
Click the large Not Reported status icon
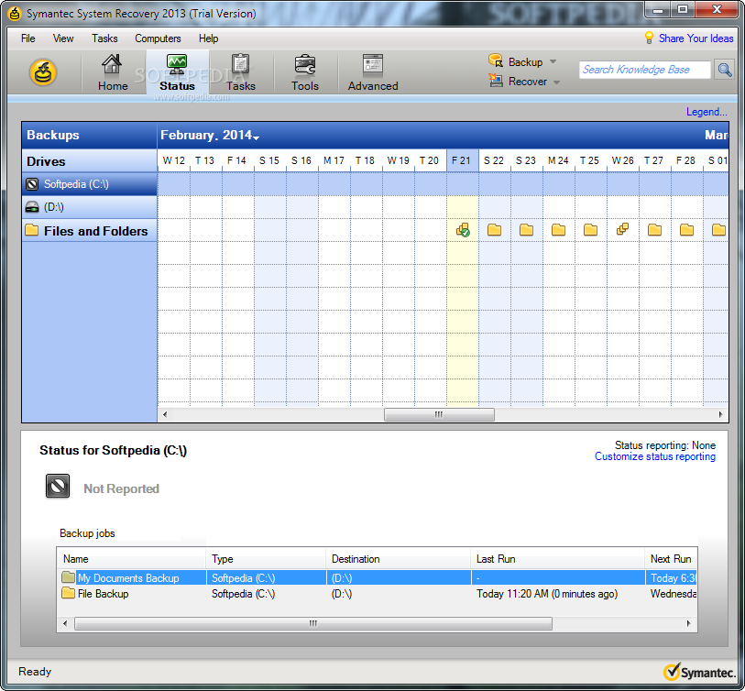point(58,486)
